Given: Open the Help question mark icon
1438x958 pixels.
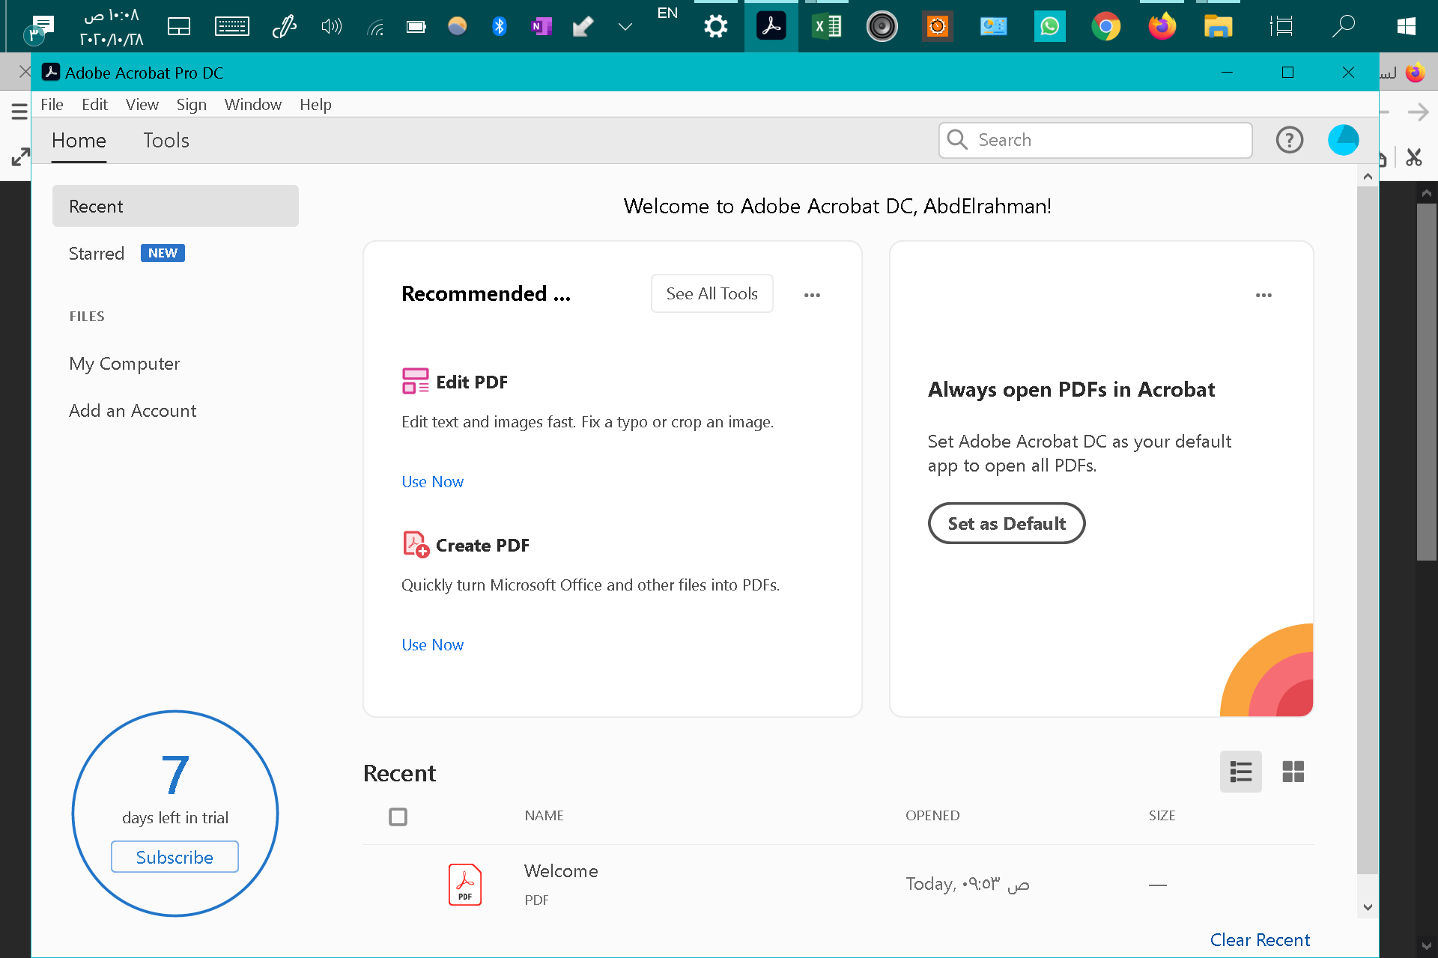Looking at the screenshot, I should click(1289, 140).
